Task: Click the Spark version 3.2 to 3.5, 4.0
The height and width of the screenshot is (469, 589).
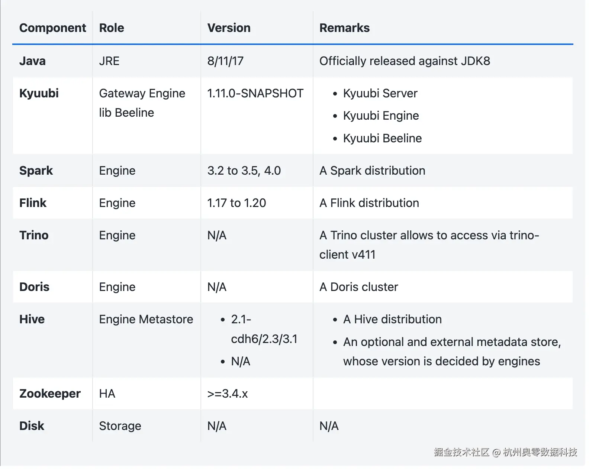Action: tap(244, 171)
